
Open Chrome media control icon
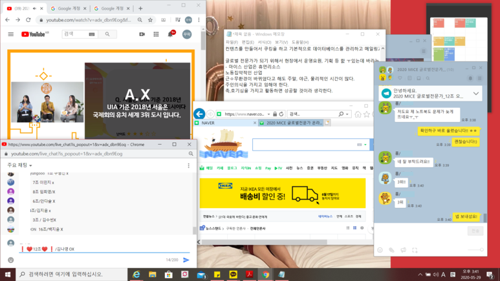(178, 20)
